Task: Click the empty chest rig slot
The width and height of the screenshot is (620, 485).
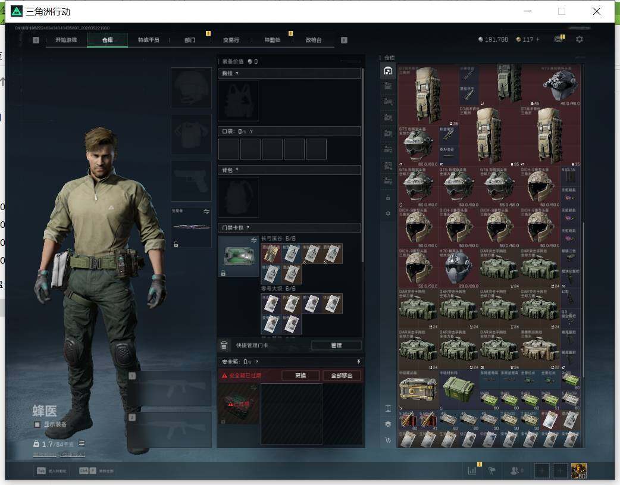Action: coord(239,101)
